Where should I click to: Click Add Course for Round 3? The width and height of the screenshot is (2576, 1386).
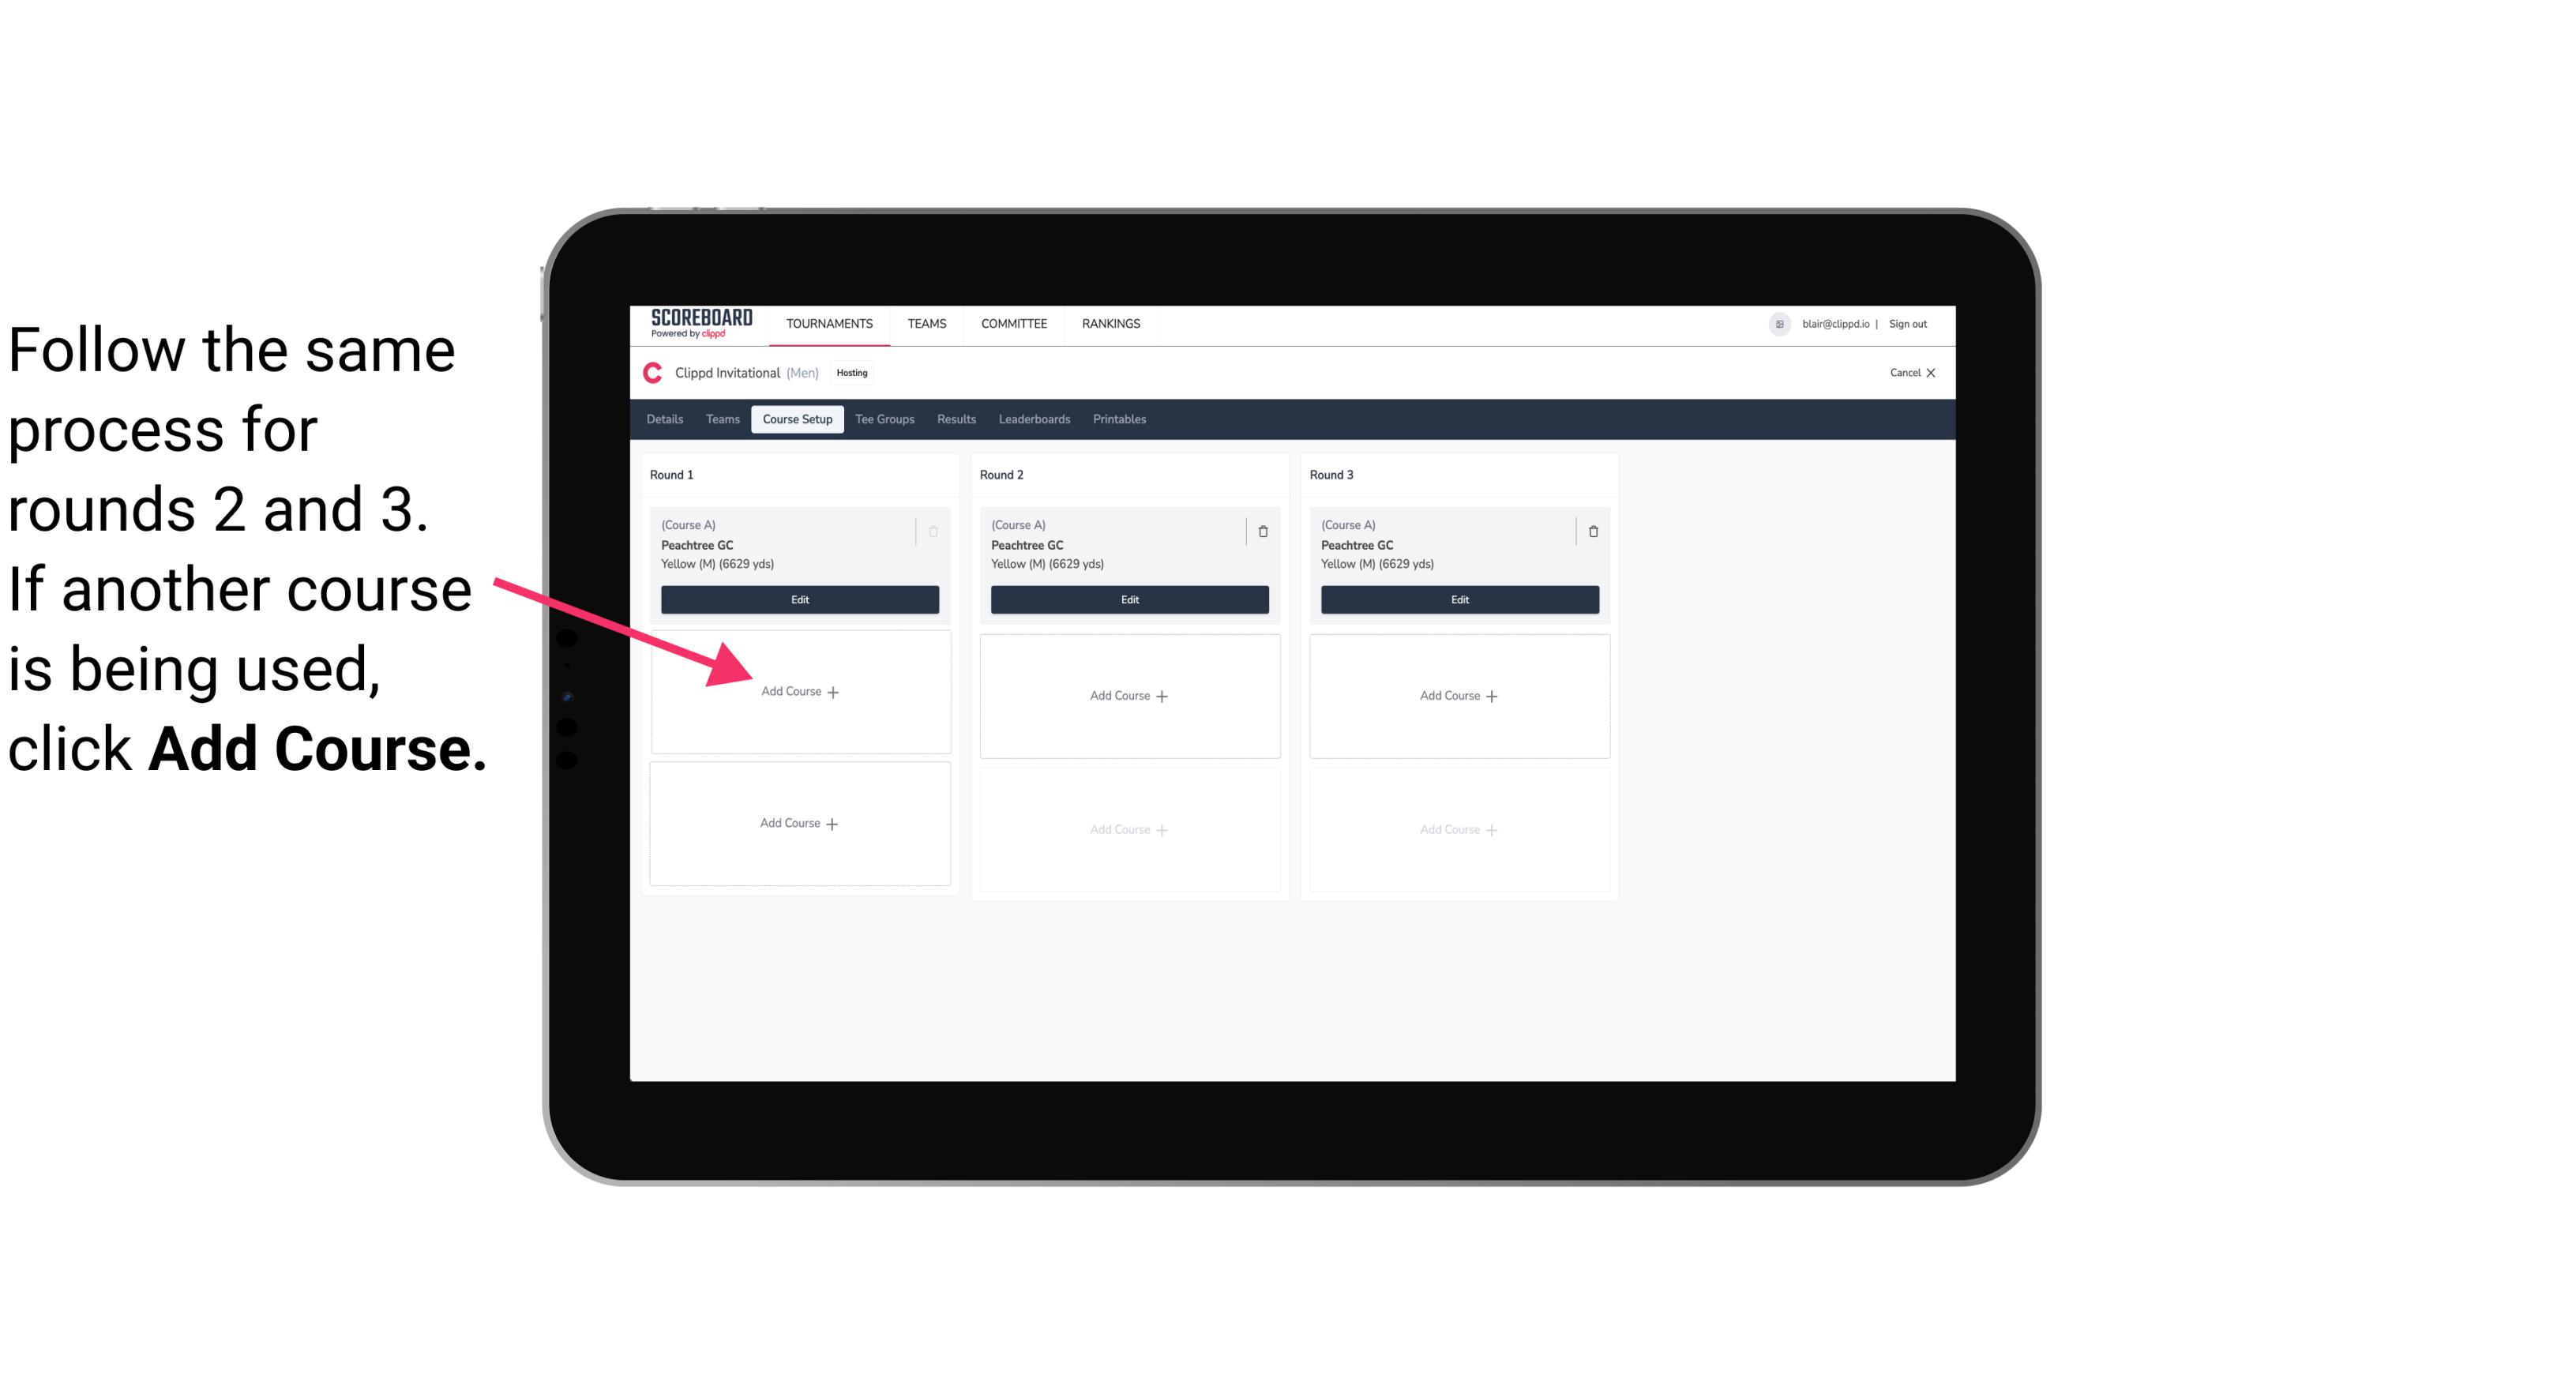(1457, 695)
